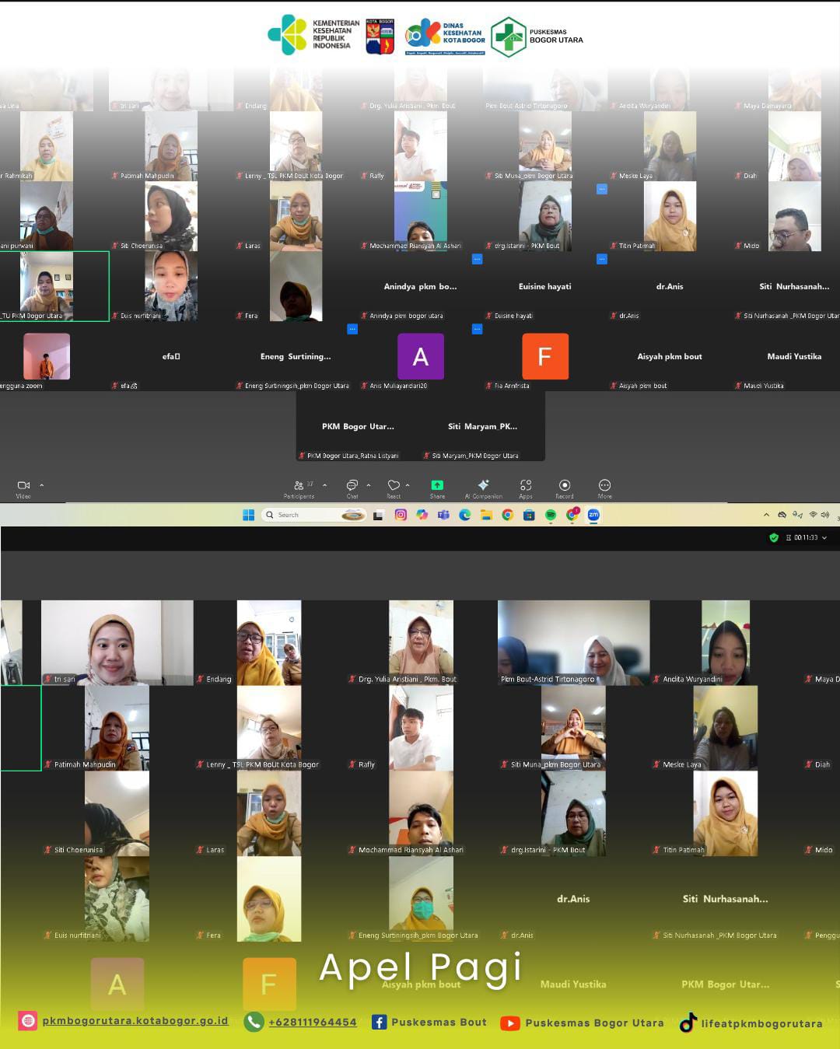
Task: Open the Participants panel
Action: click(299, 488)
